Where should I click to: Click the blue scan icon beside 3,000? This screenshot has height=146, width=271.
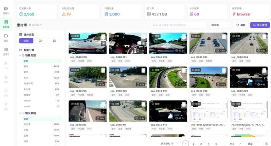tap(106, 14)
